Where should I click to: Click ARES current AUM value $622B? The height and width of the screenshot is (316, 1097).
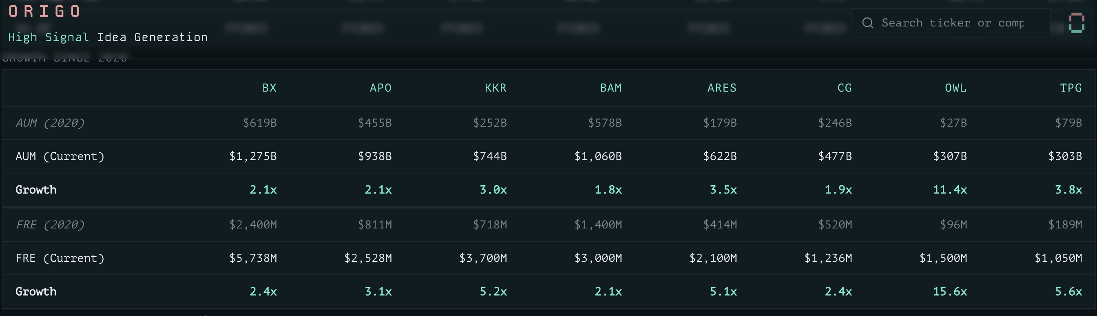click(720, 156)
